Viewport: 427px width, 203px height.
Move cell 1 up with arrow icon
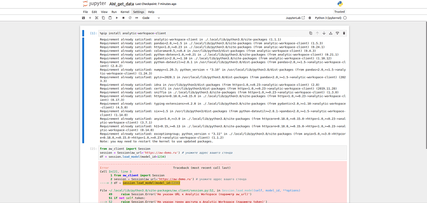pyautogui.click(x=317, y=33)
